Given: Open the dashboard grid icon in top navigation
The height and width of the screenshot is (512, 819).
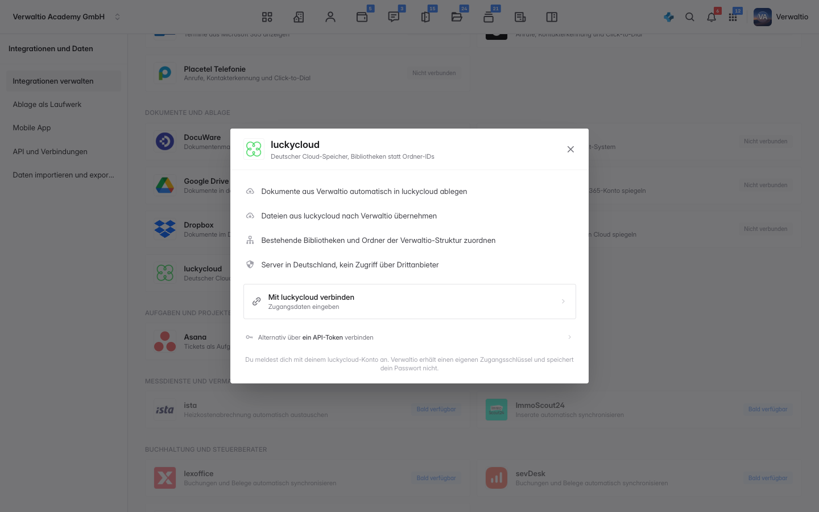Looking at the screenshot, I should point(267,17).
